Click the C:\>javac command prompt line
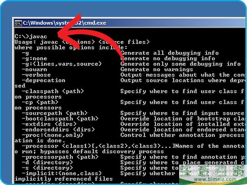The width and height of the screenshot is (247, 185). 31,36
